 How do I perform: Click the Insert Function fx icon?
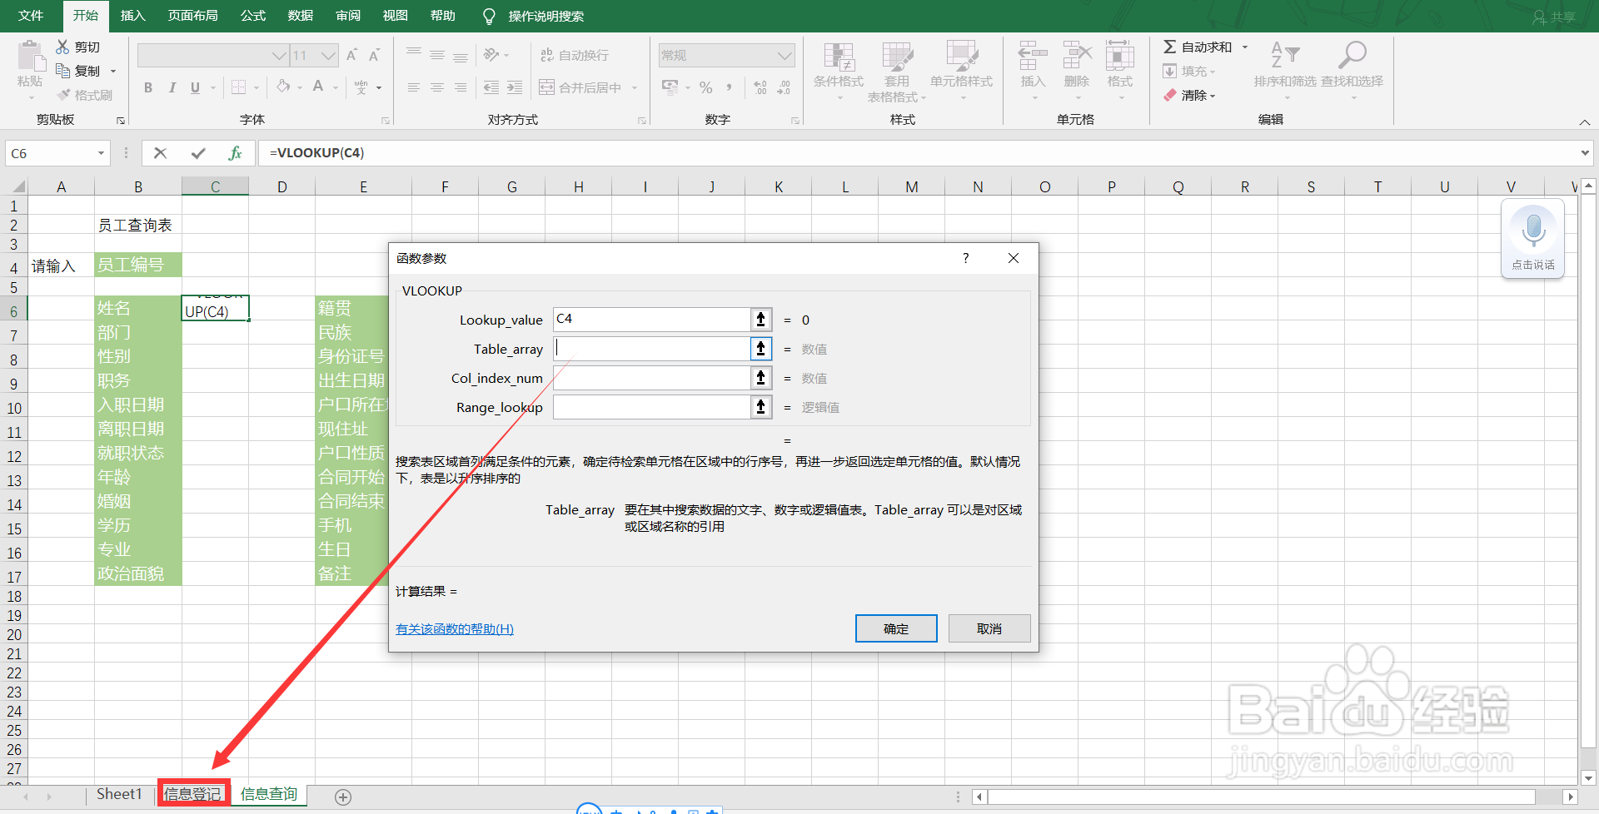(235, 153)
